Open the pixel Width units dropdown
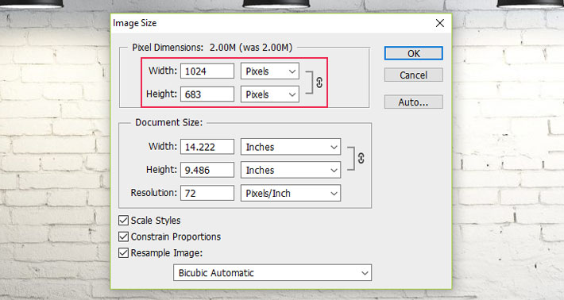 point(270,71)
